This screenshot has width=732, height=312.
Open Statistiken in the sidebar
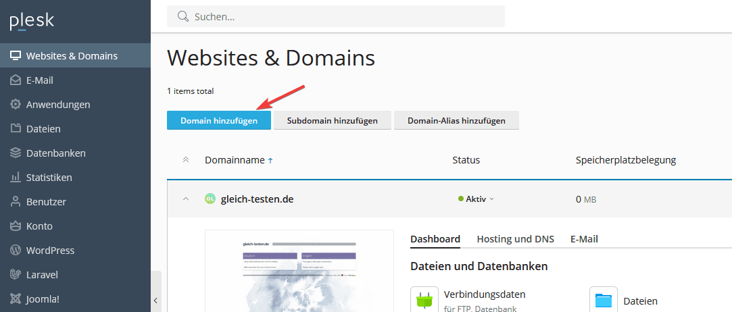(x=75, y=177)
